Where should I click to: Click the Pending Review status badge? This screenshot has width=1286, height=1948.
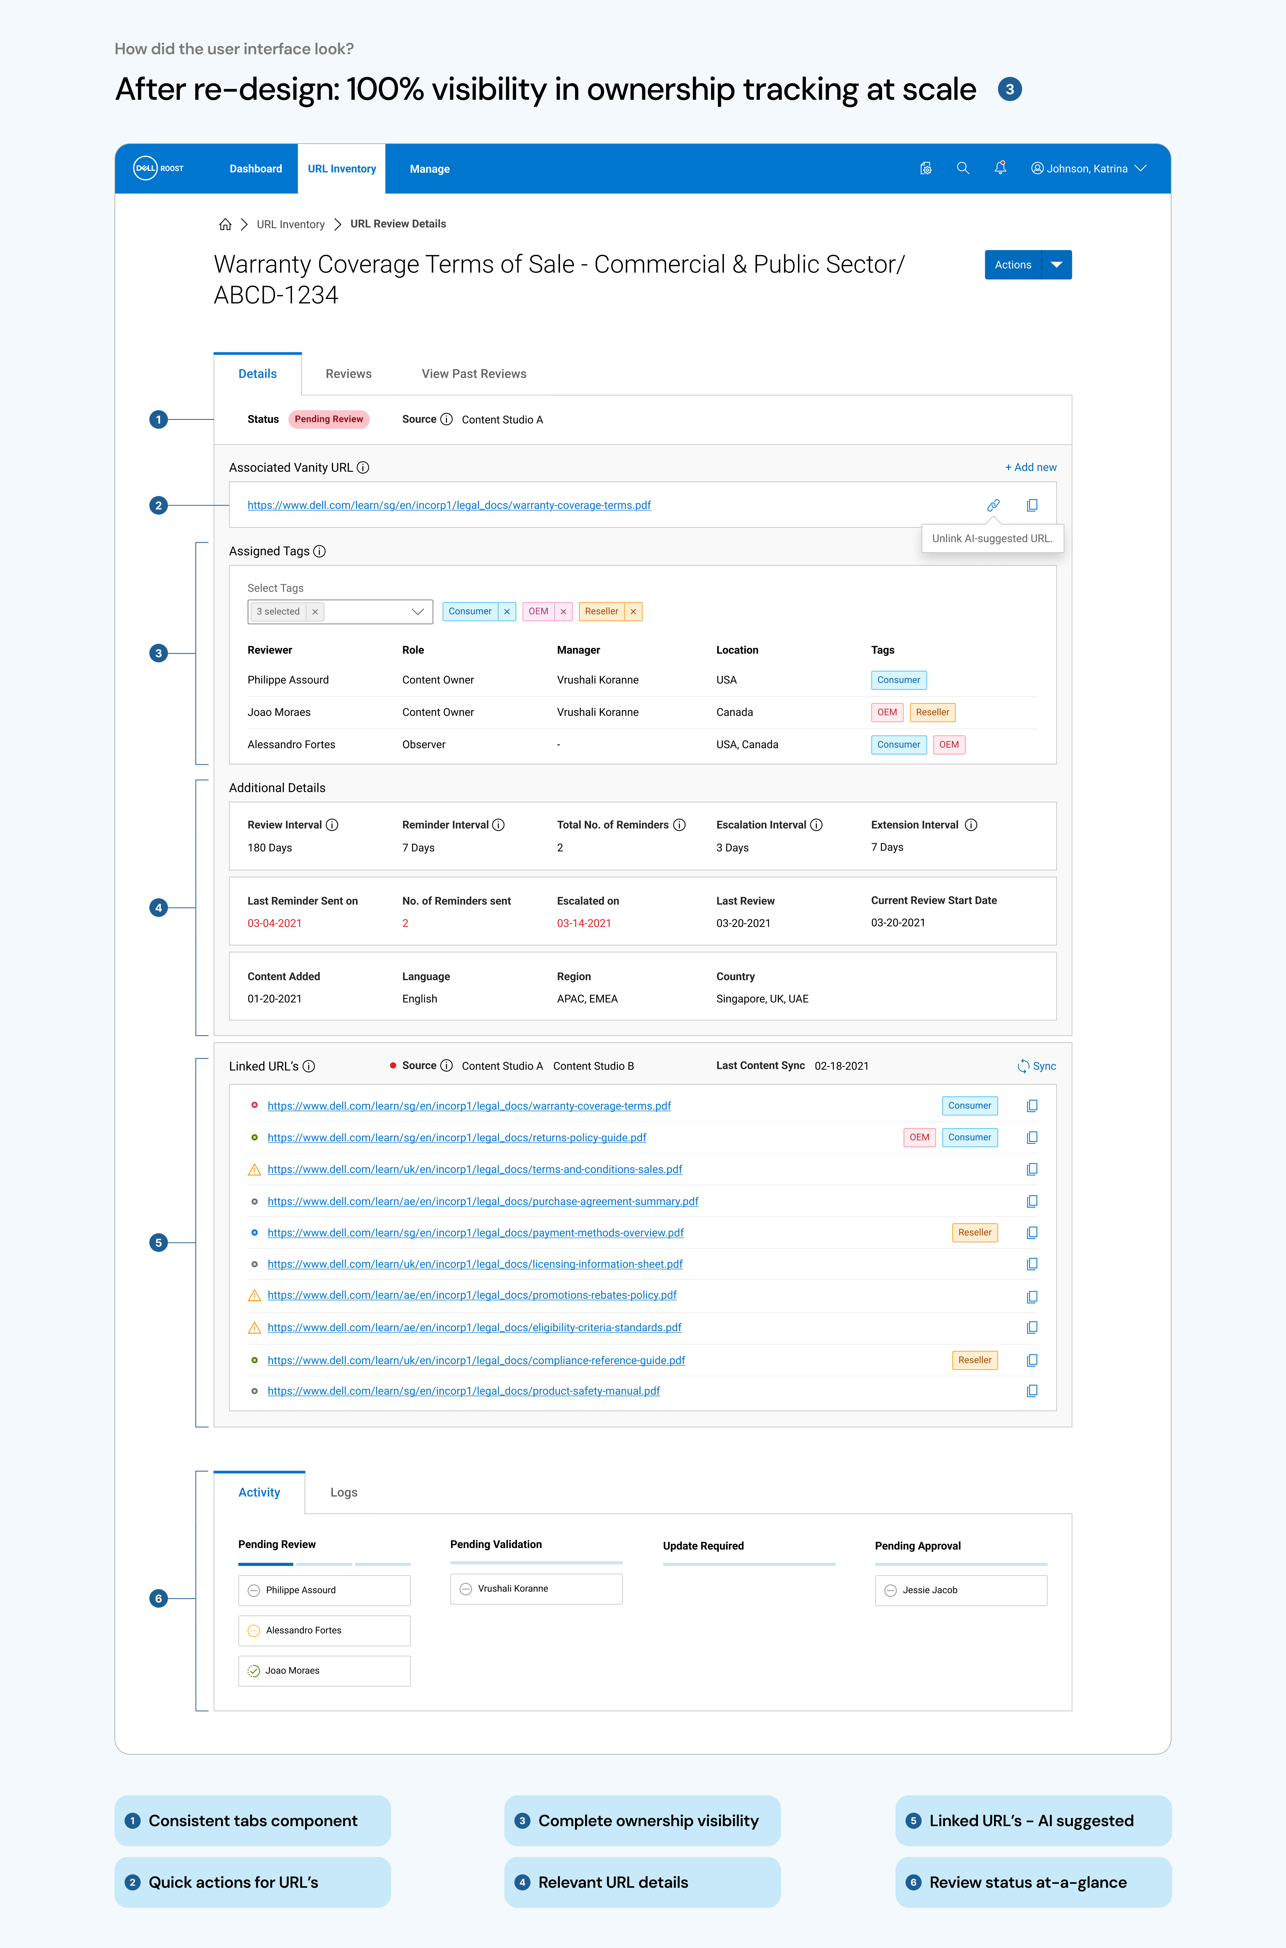(x=329, y=419)
